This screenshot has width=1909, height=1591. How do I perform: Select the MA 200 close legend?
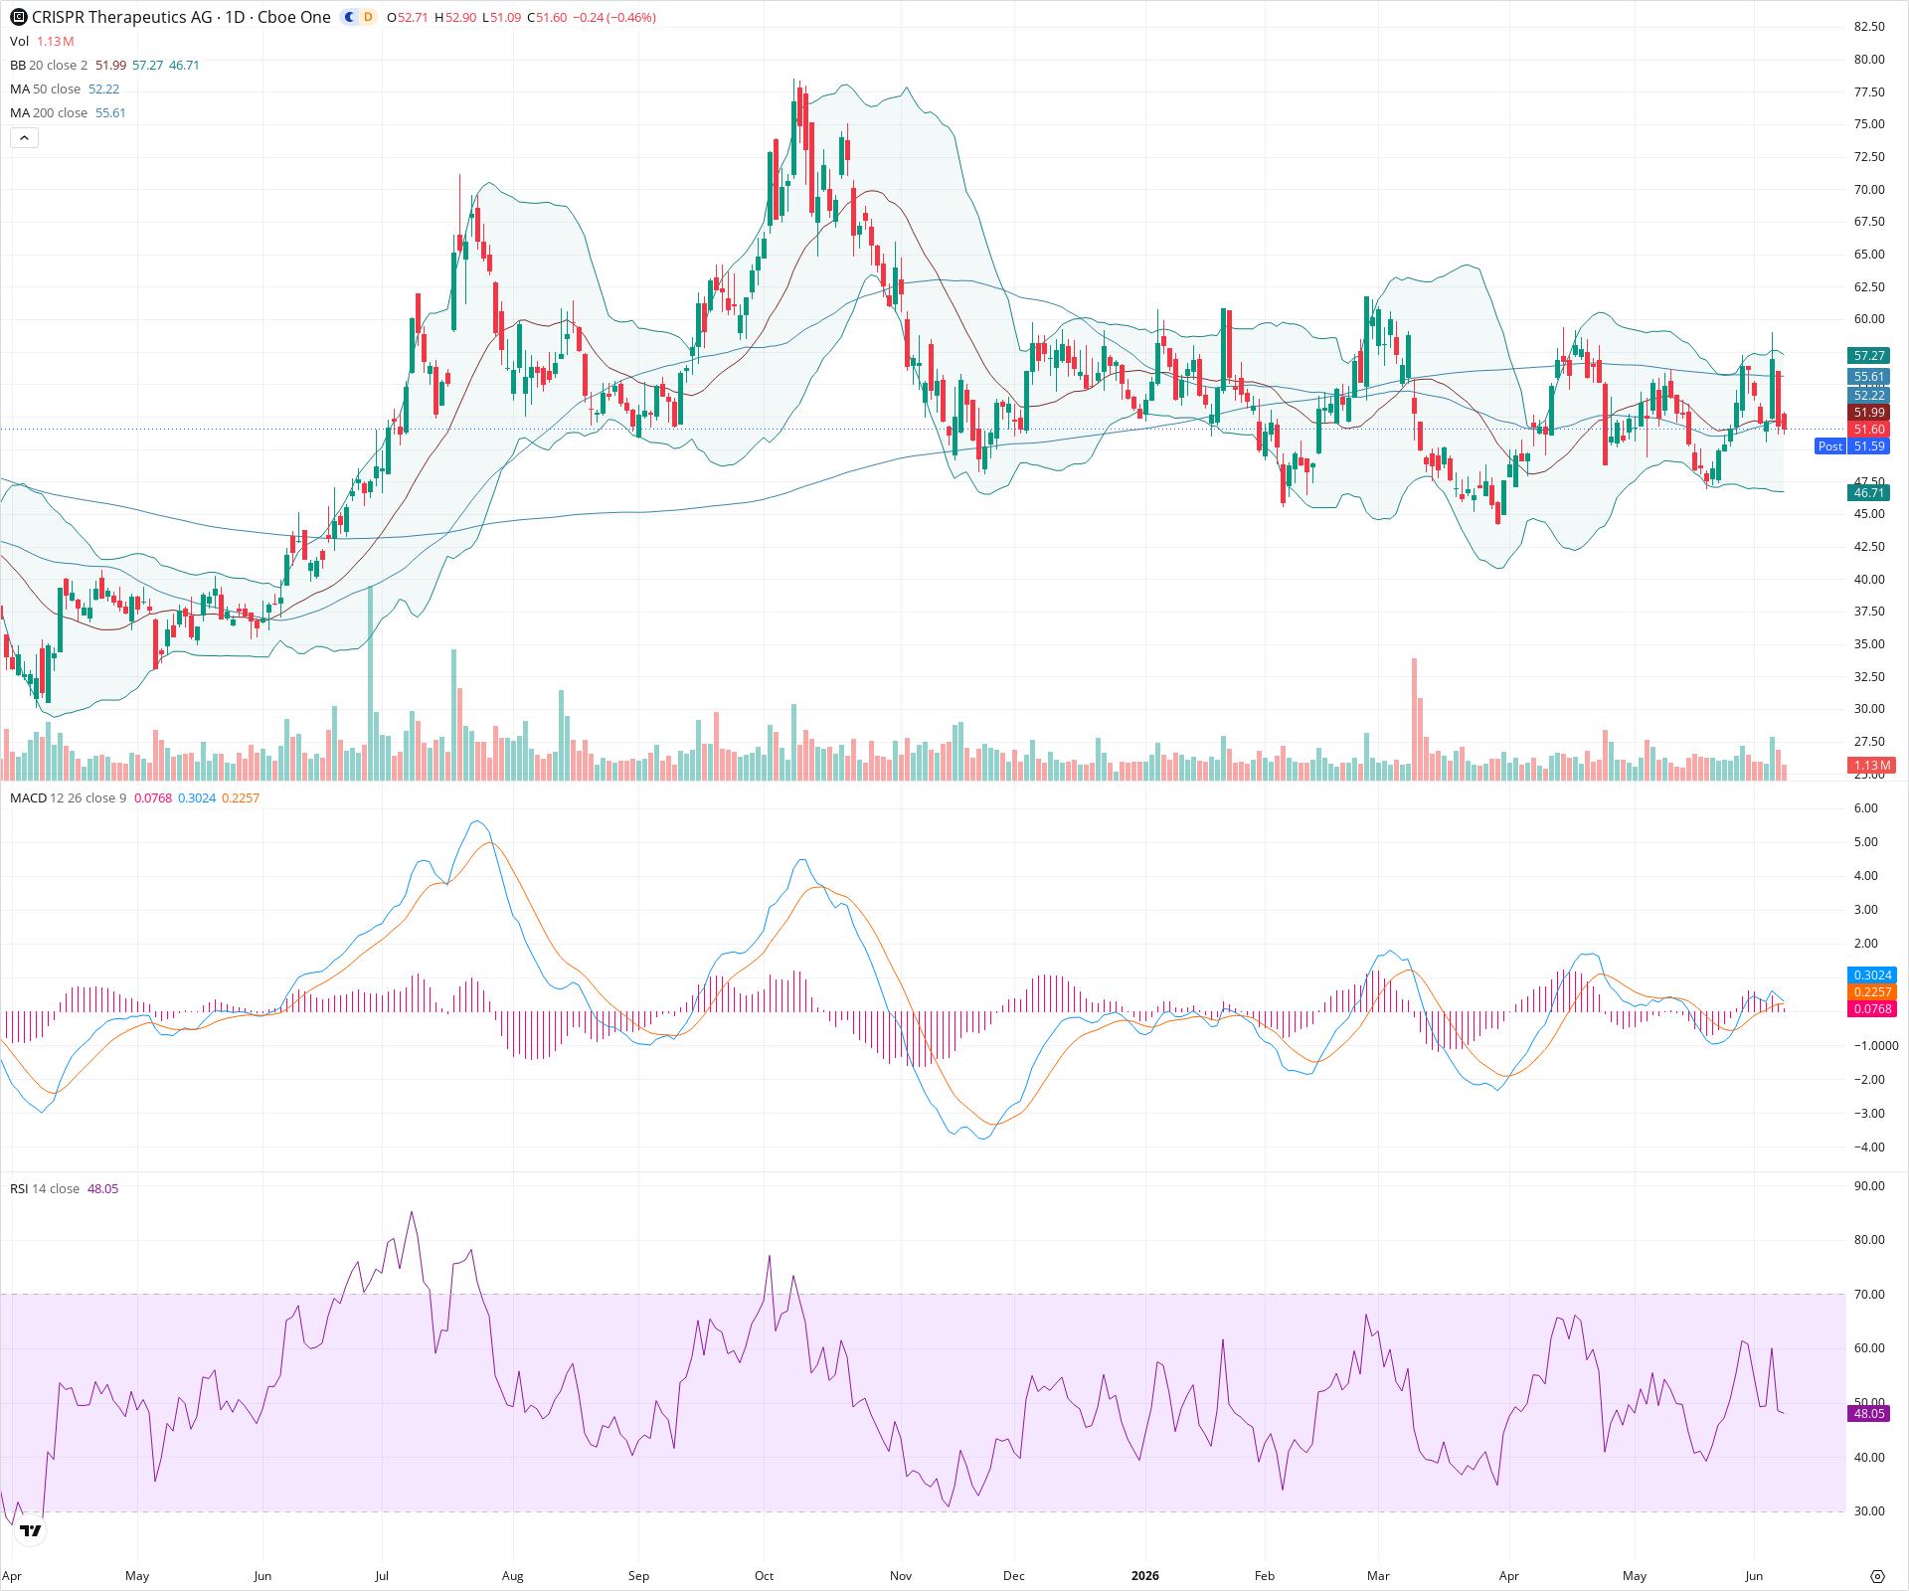click(x=49, y=112)
